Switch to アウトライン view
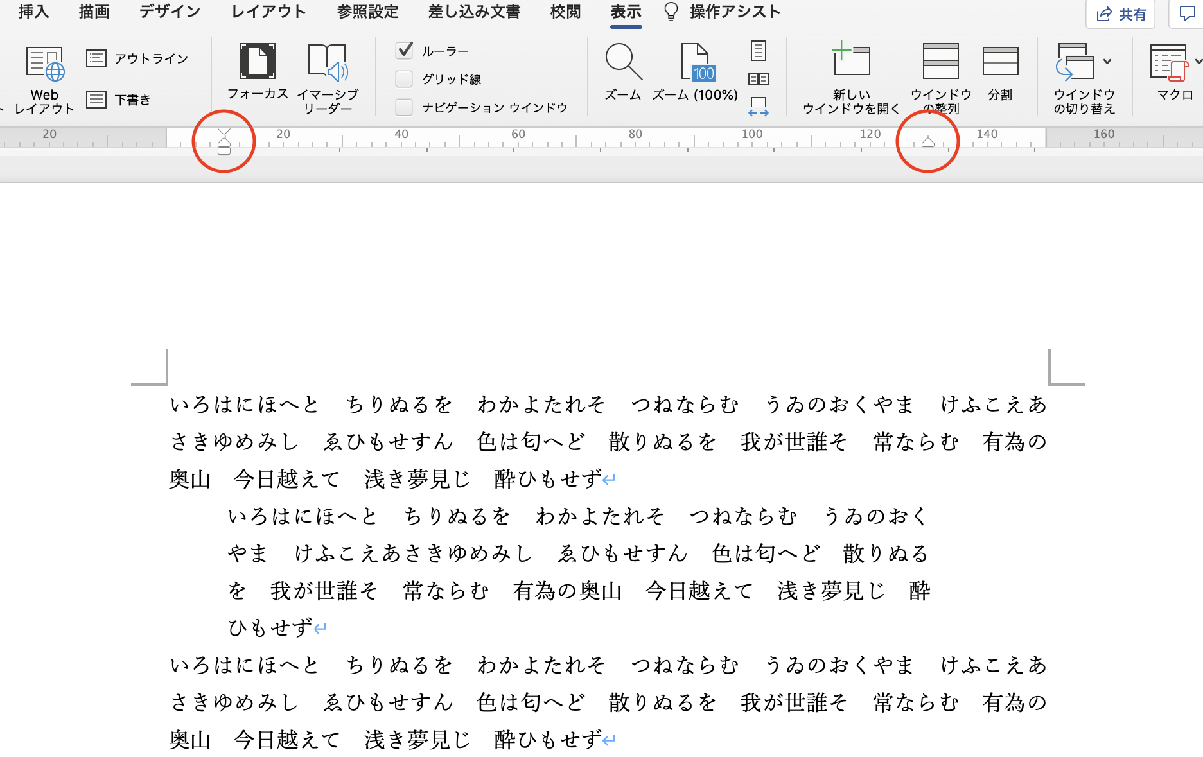The width and height of the screenshot is (1203, 757). tap(137, 59)
